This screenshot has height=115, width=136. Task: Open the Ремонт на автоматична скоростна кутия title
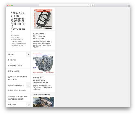click(x=41, y=80)
